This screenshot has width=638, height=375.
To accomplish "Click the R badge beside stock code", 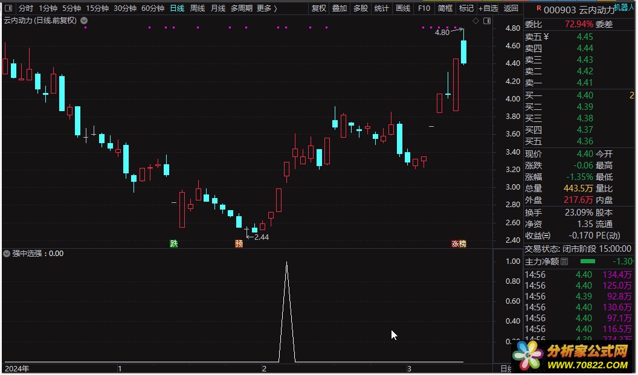I will (x=539, y=8).
